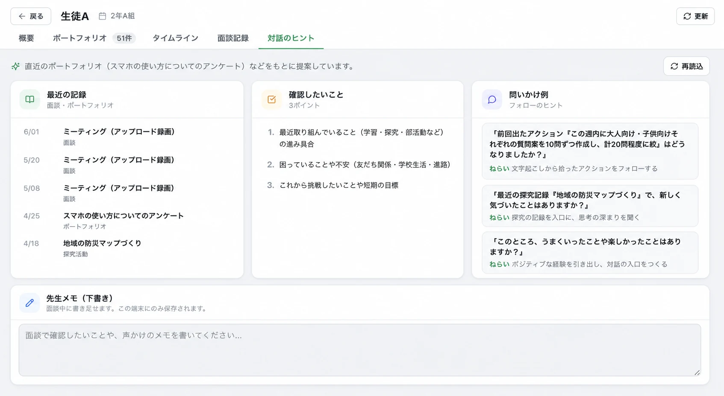The image size is (724, 396).
Task: Open the 5/08 ミーティング record
Action: [127, 193]
